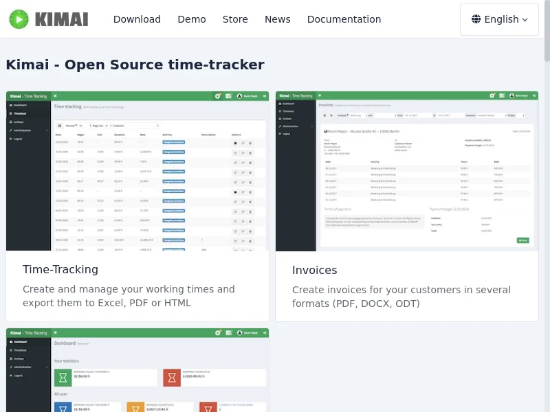
Task: Open the Store link
Action: click(x=235, y=19)
